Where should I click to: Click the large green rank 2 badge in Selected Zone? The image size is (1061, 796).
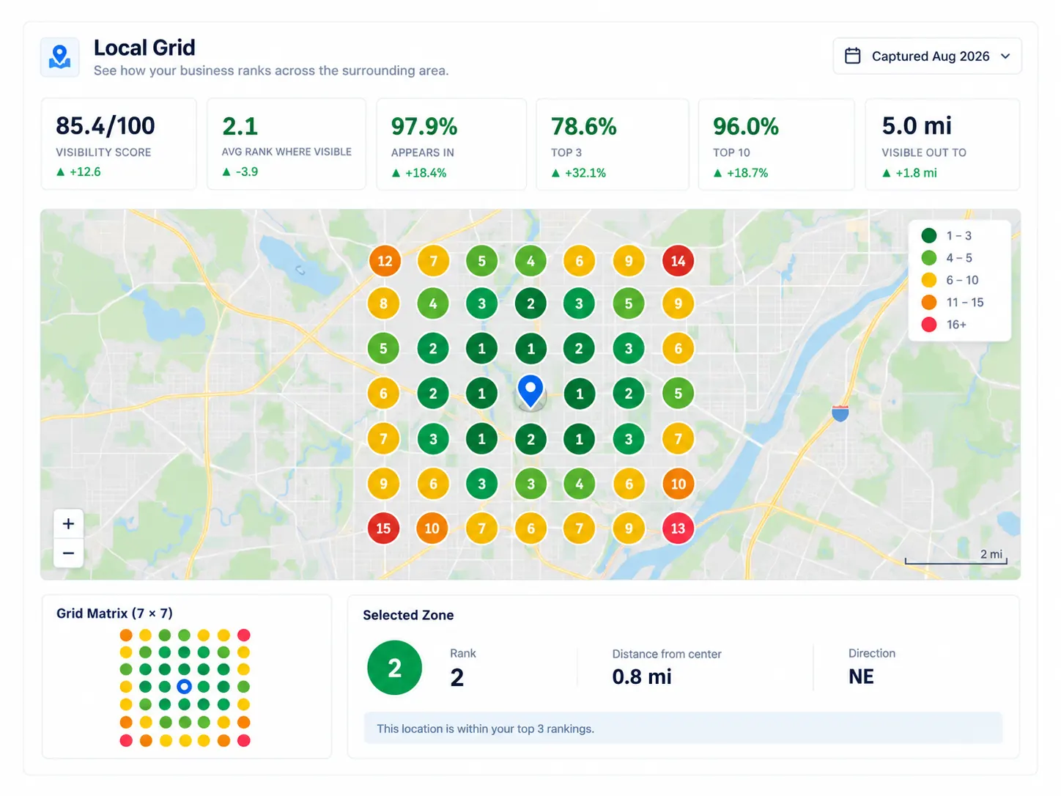point(394,668)
